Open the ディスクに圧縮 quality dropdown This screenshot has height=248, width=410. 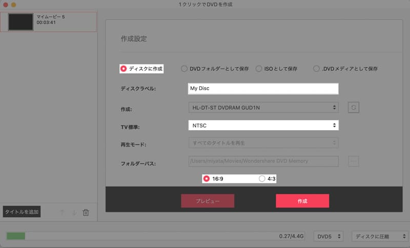380,237
